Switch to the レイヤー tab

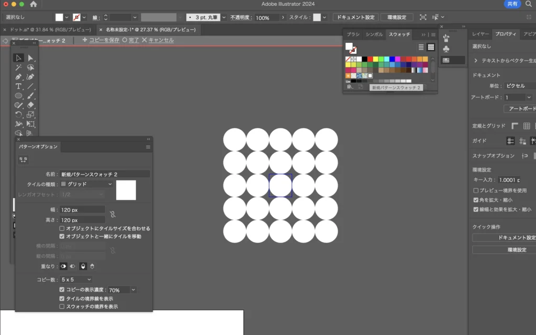point(481,34)
